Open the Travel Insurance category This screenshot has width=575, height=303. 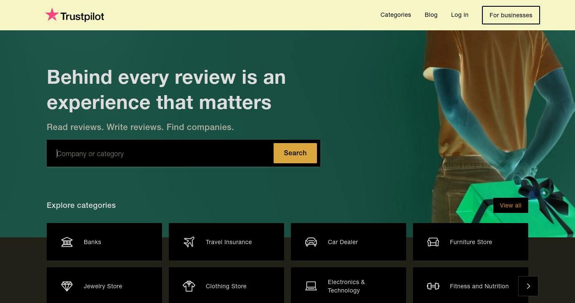226,242
